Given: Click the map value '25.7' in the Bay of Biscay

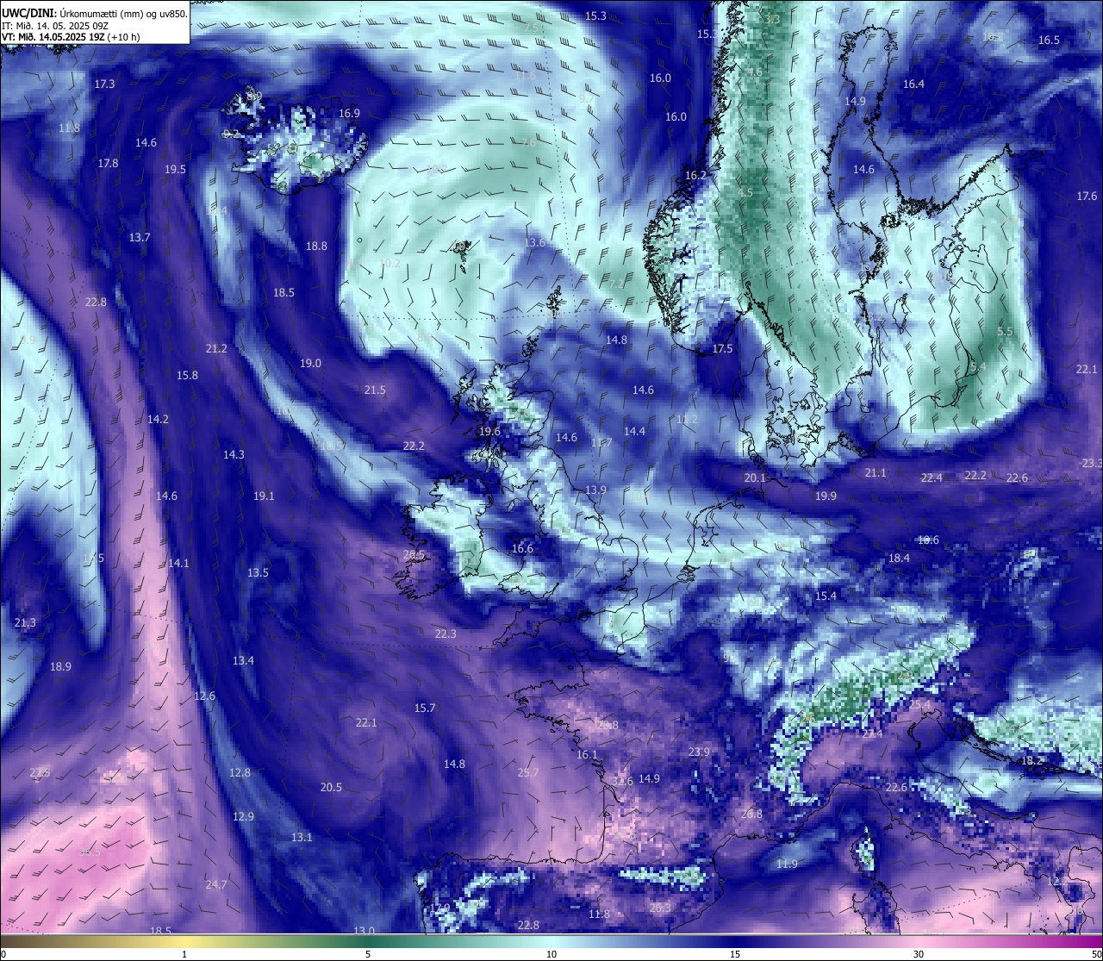Looking at the screenshot, I should [528, 772].
